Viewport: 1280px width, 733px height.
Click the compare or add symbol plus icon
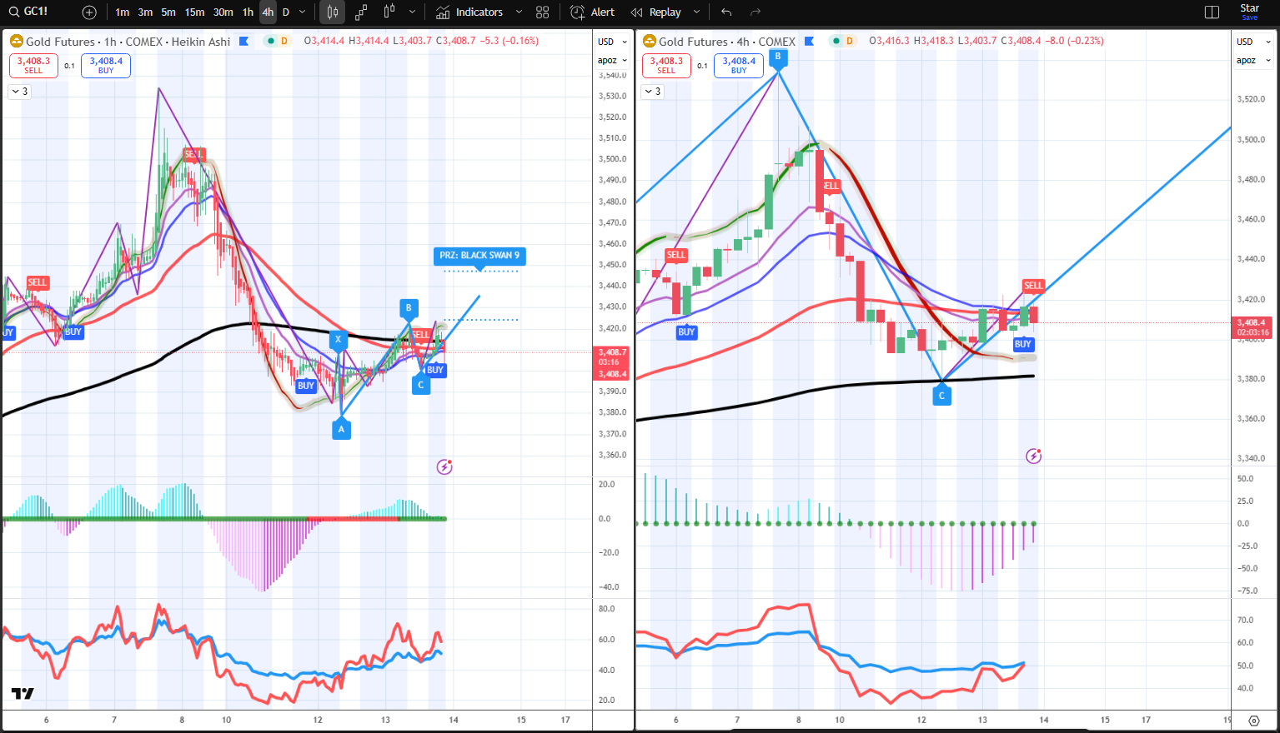[89, 12]
